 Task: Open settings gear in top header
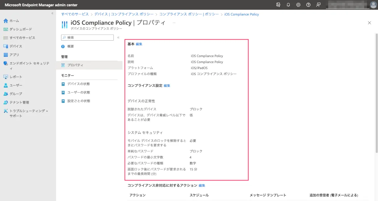click(x=298, y=5)
